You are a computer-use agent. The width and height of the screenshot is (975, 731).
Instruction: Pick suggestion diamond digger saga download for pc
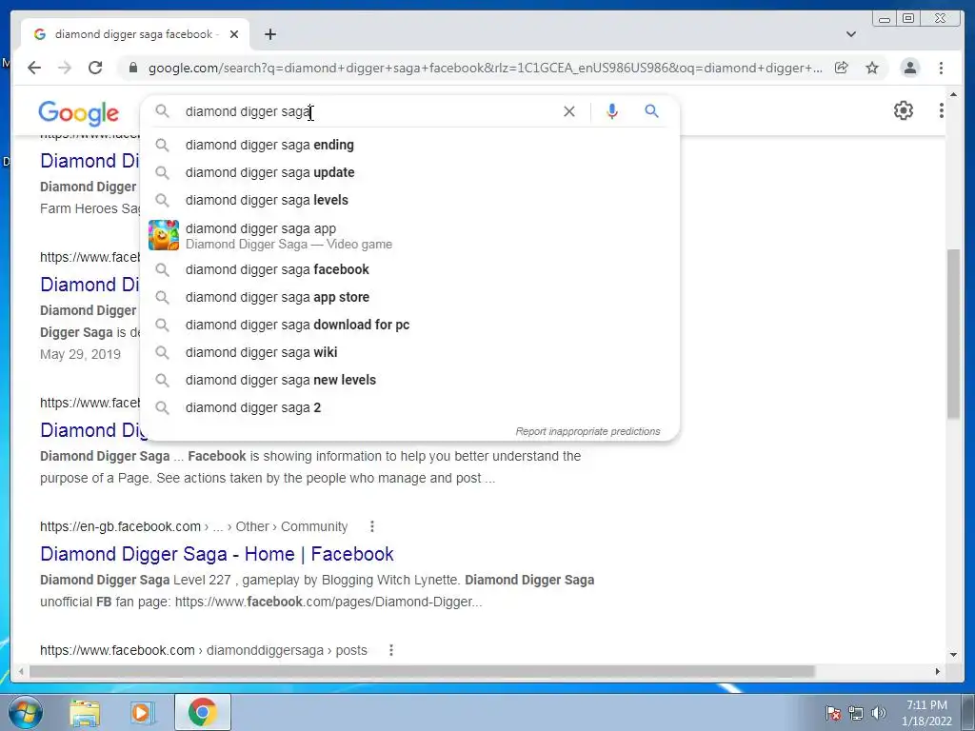[409, 326]
